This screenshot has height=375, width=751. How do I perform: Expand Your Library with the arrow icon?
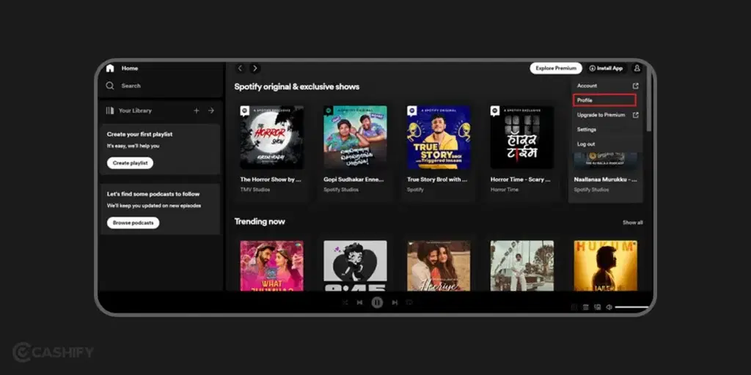tap(211, 111)
